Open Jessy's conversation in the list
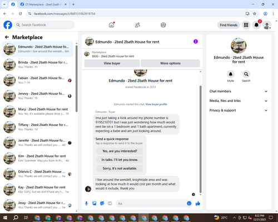Image resolution: width=278 pixels, height=222 pixels. click(37, 205)
